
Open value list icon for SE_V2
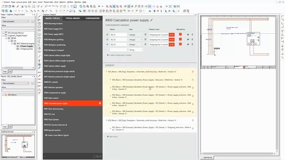coord(145,40)
